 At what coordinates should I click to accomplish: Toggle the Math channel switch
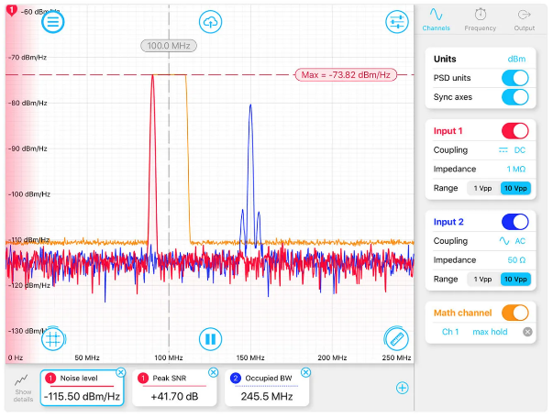514,313
